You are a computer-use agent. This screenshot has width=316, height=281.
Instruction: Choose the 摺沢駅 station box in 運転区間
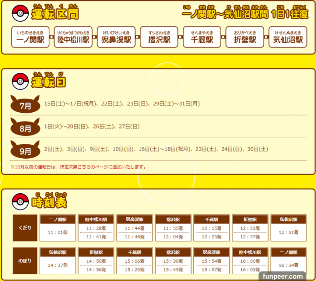tap(159, 37)
